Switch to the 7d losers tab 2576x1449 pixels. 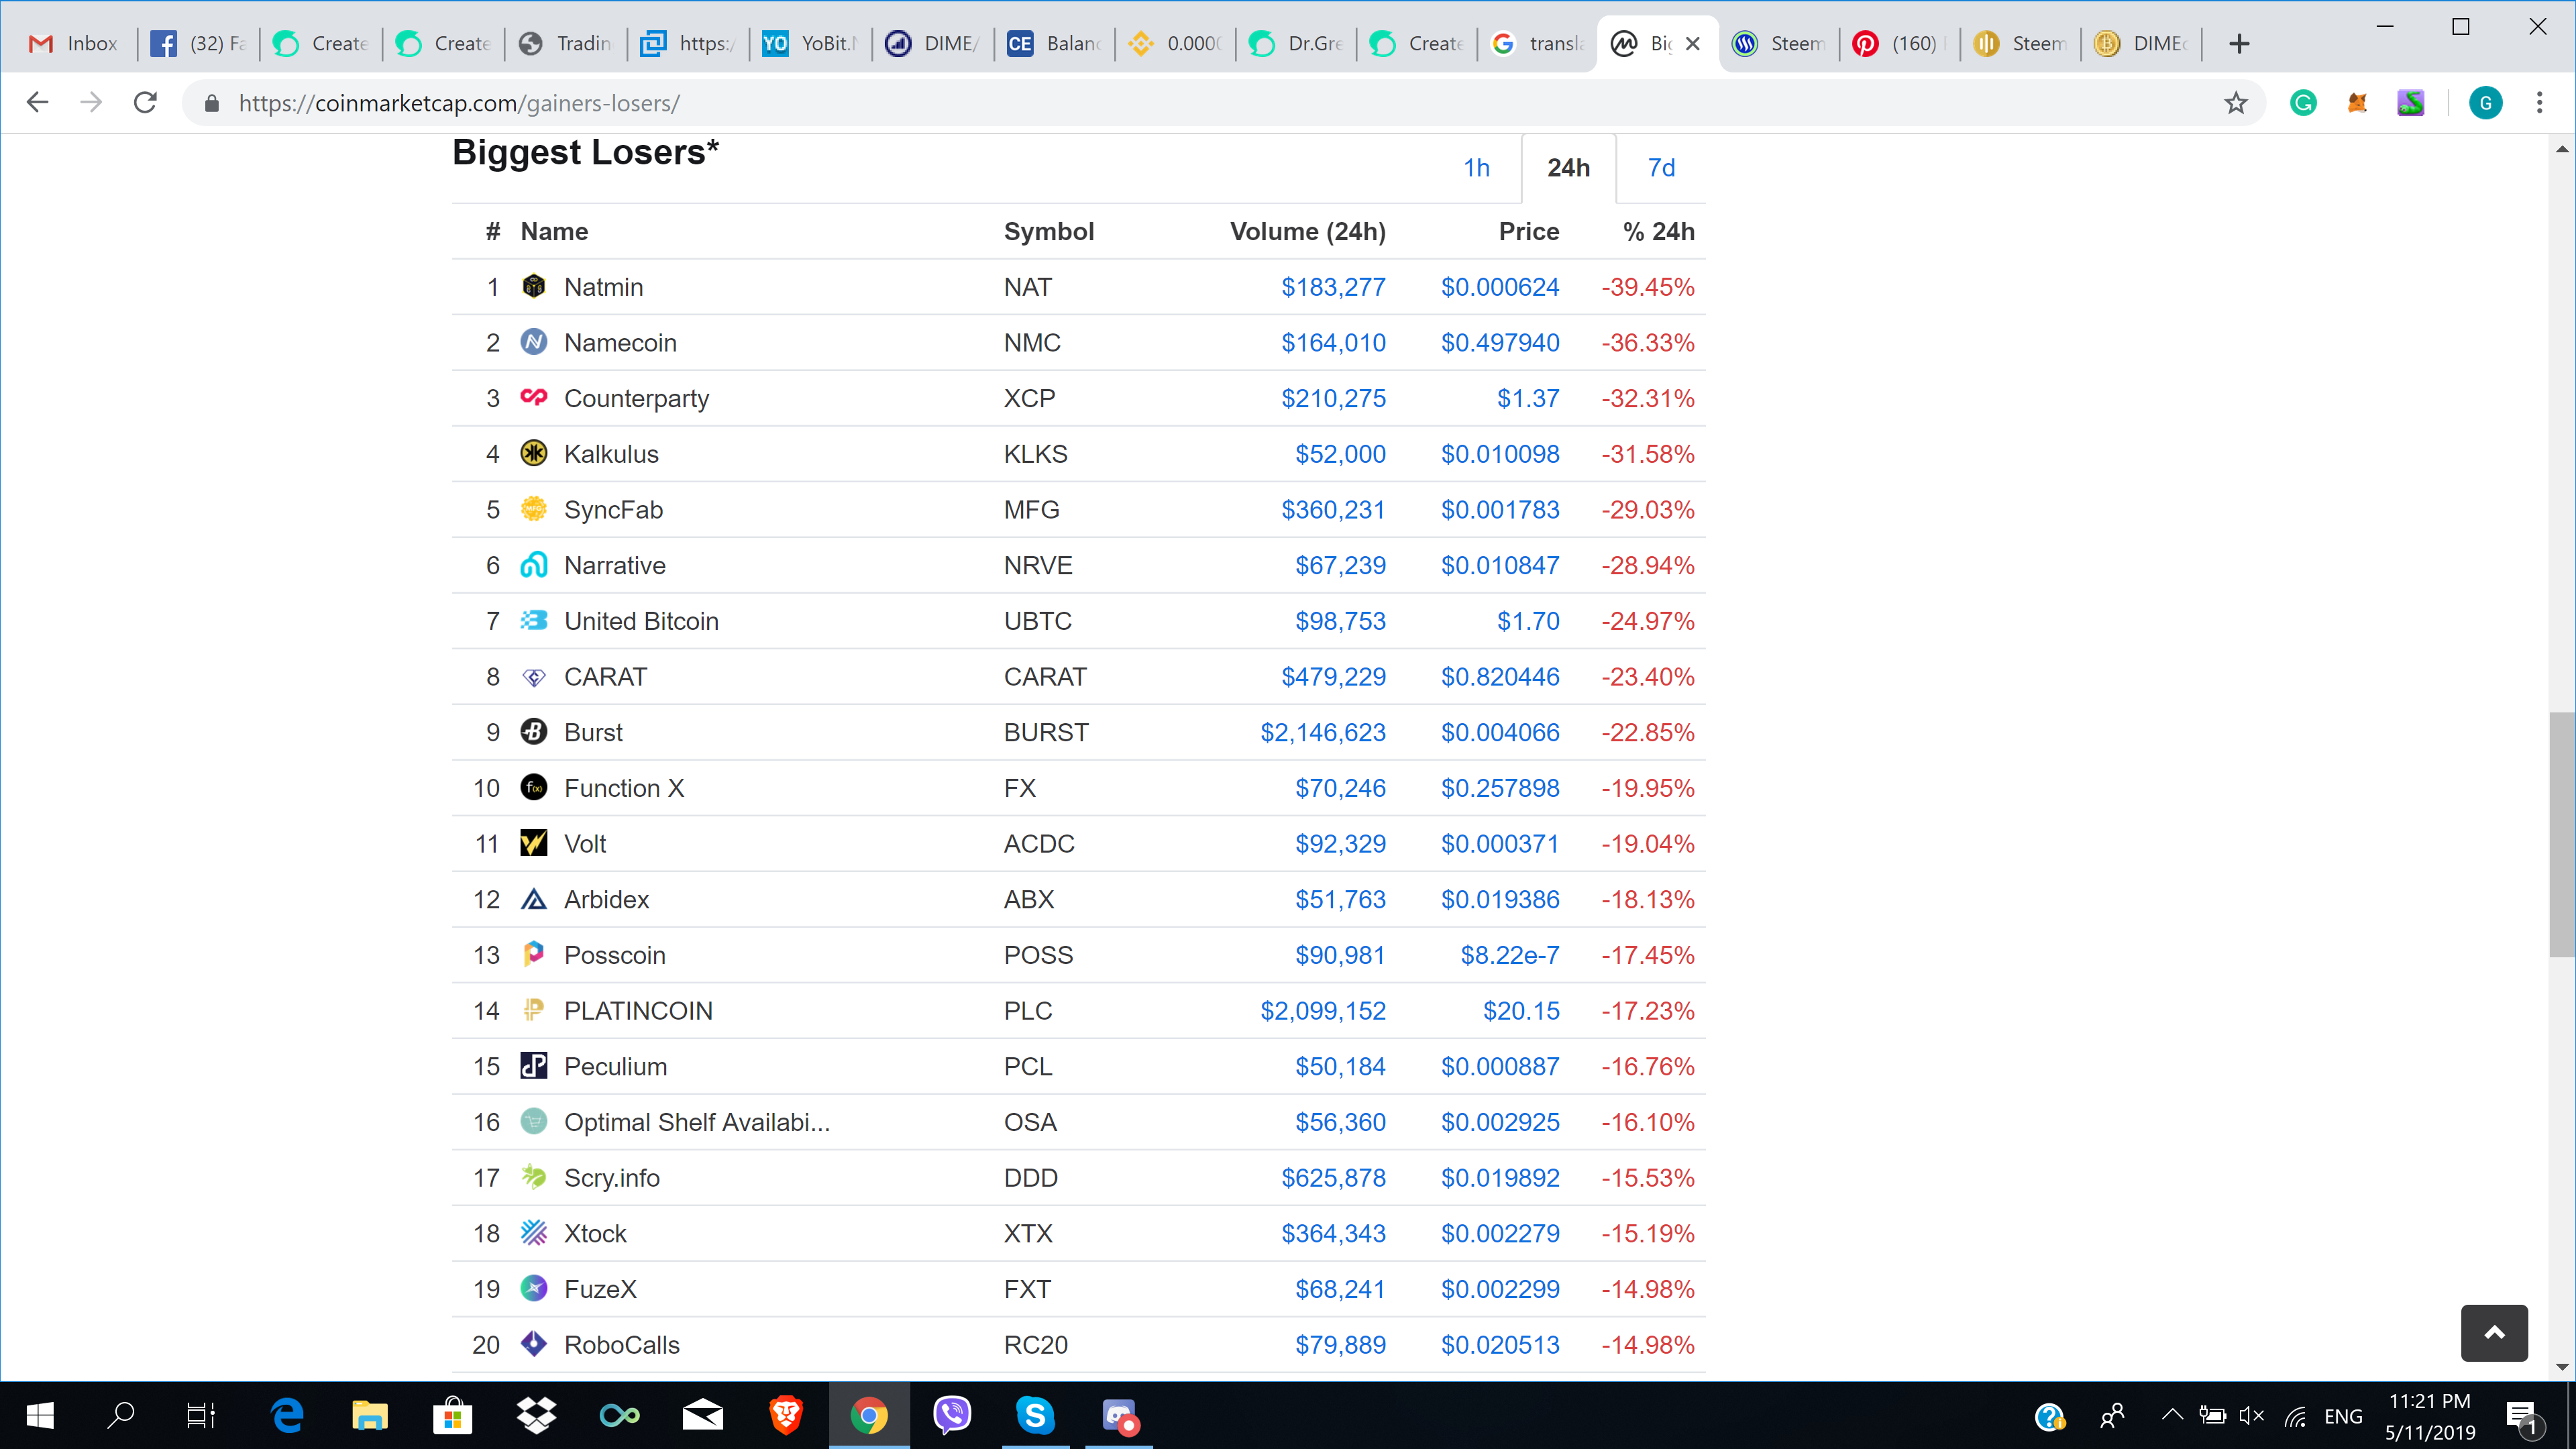point(1661,168)
